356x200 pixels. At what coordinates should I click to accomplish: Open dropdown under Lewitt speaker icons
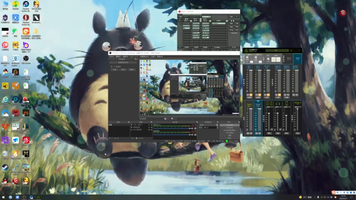pos(269,107)
